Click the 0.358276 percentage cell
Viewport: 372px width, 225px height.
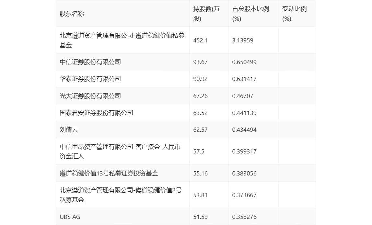point(244,217)
